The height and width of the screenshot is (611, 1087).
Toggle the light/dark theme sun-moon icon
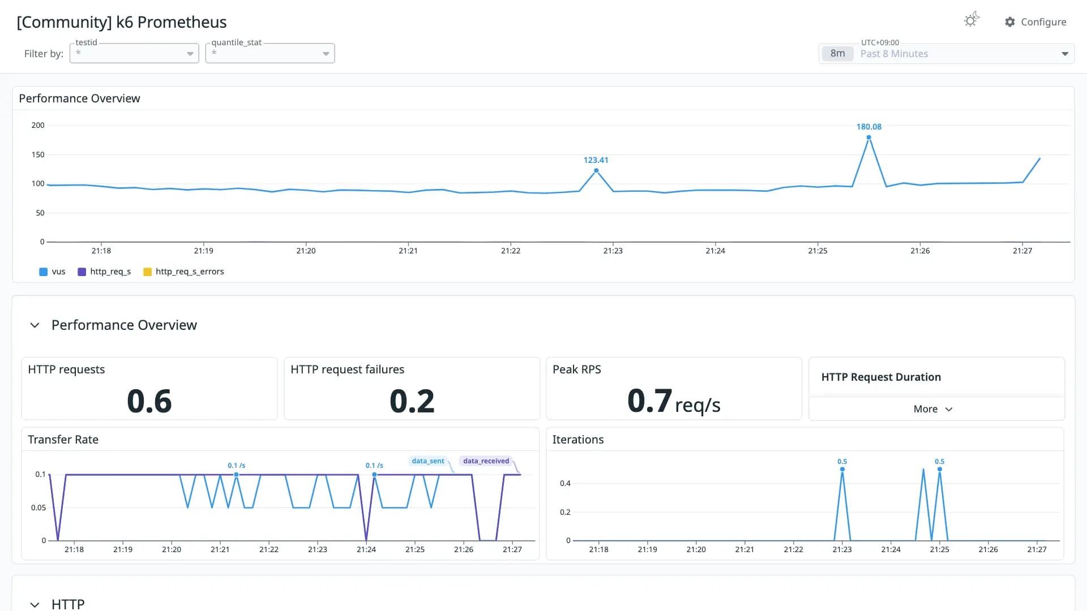tap(972, 20)
